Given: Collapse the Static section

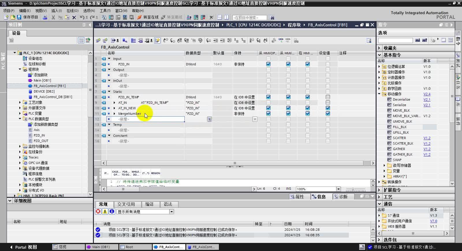Looking at the screenshot, I should (x=109, y=92).
